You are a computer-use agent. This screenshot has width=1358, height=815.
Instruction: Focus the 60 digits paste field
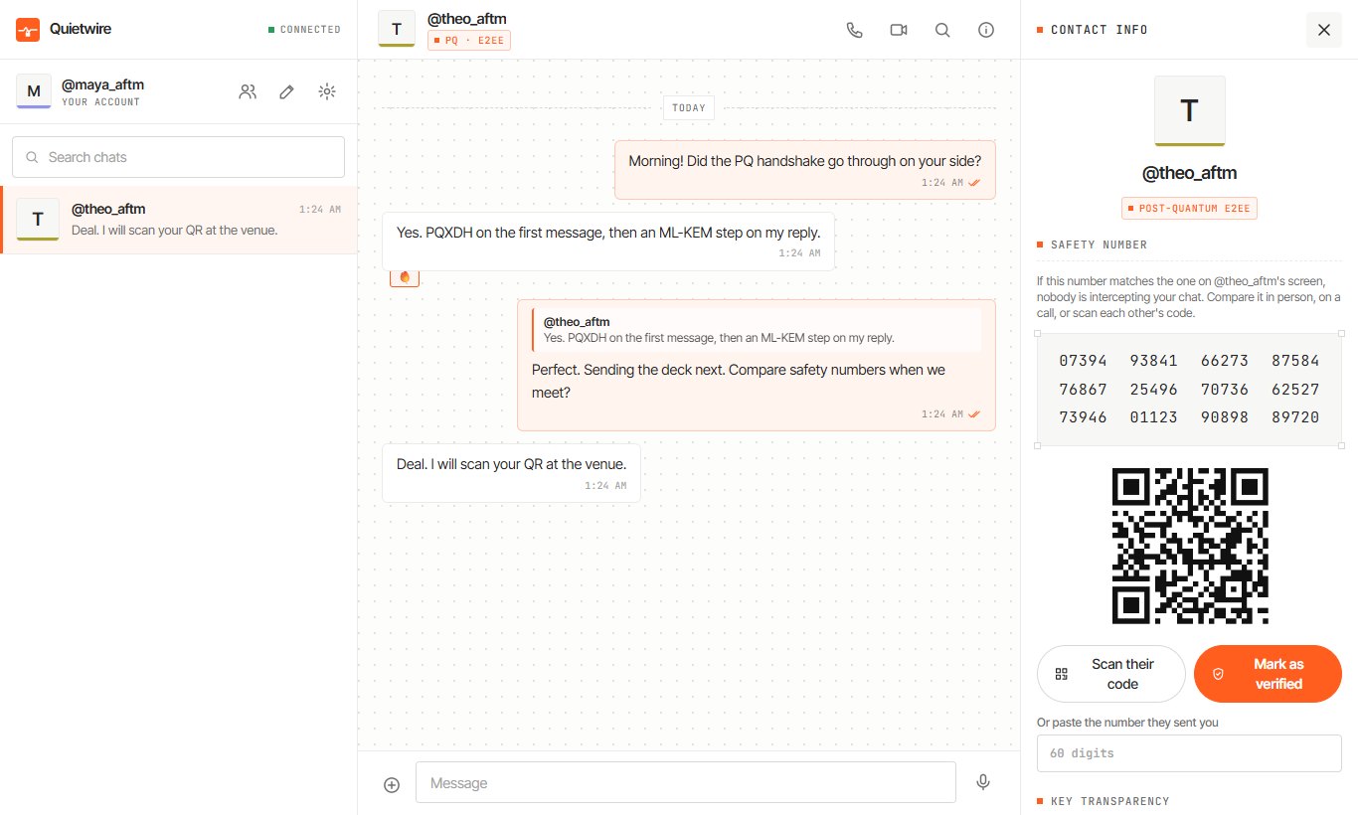tap(1189, 753)
